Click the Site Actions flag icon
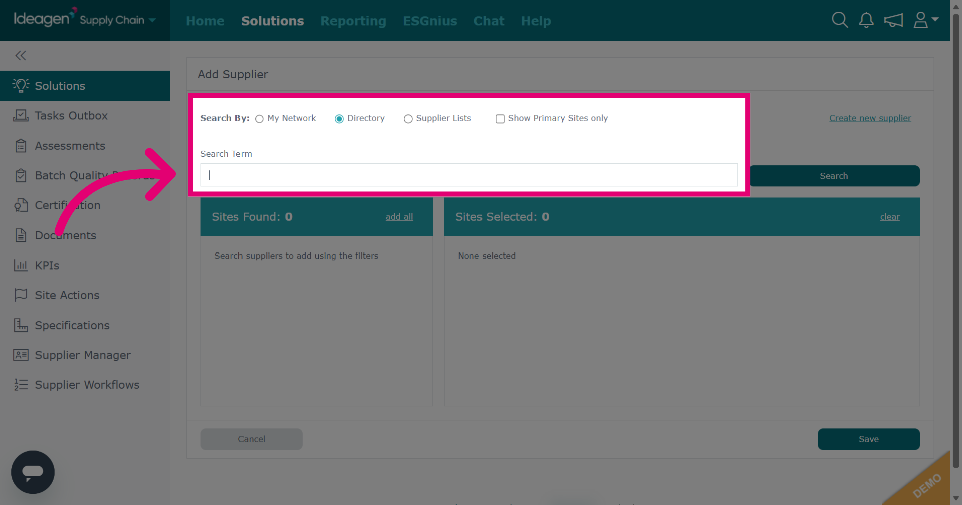The height and width of the screenshot is (505, 962). tap(21, 295)
